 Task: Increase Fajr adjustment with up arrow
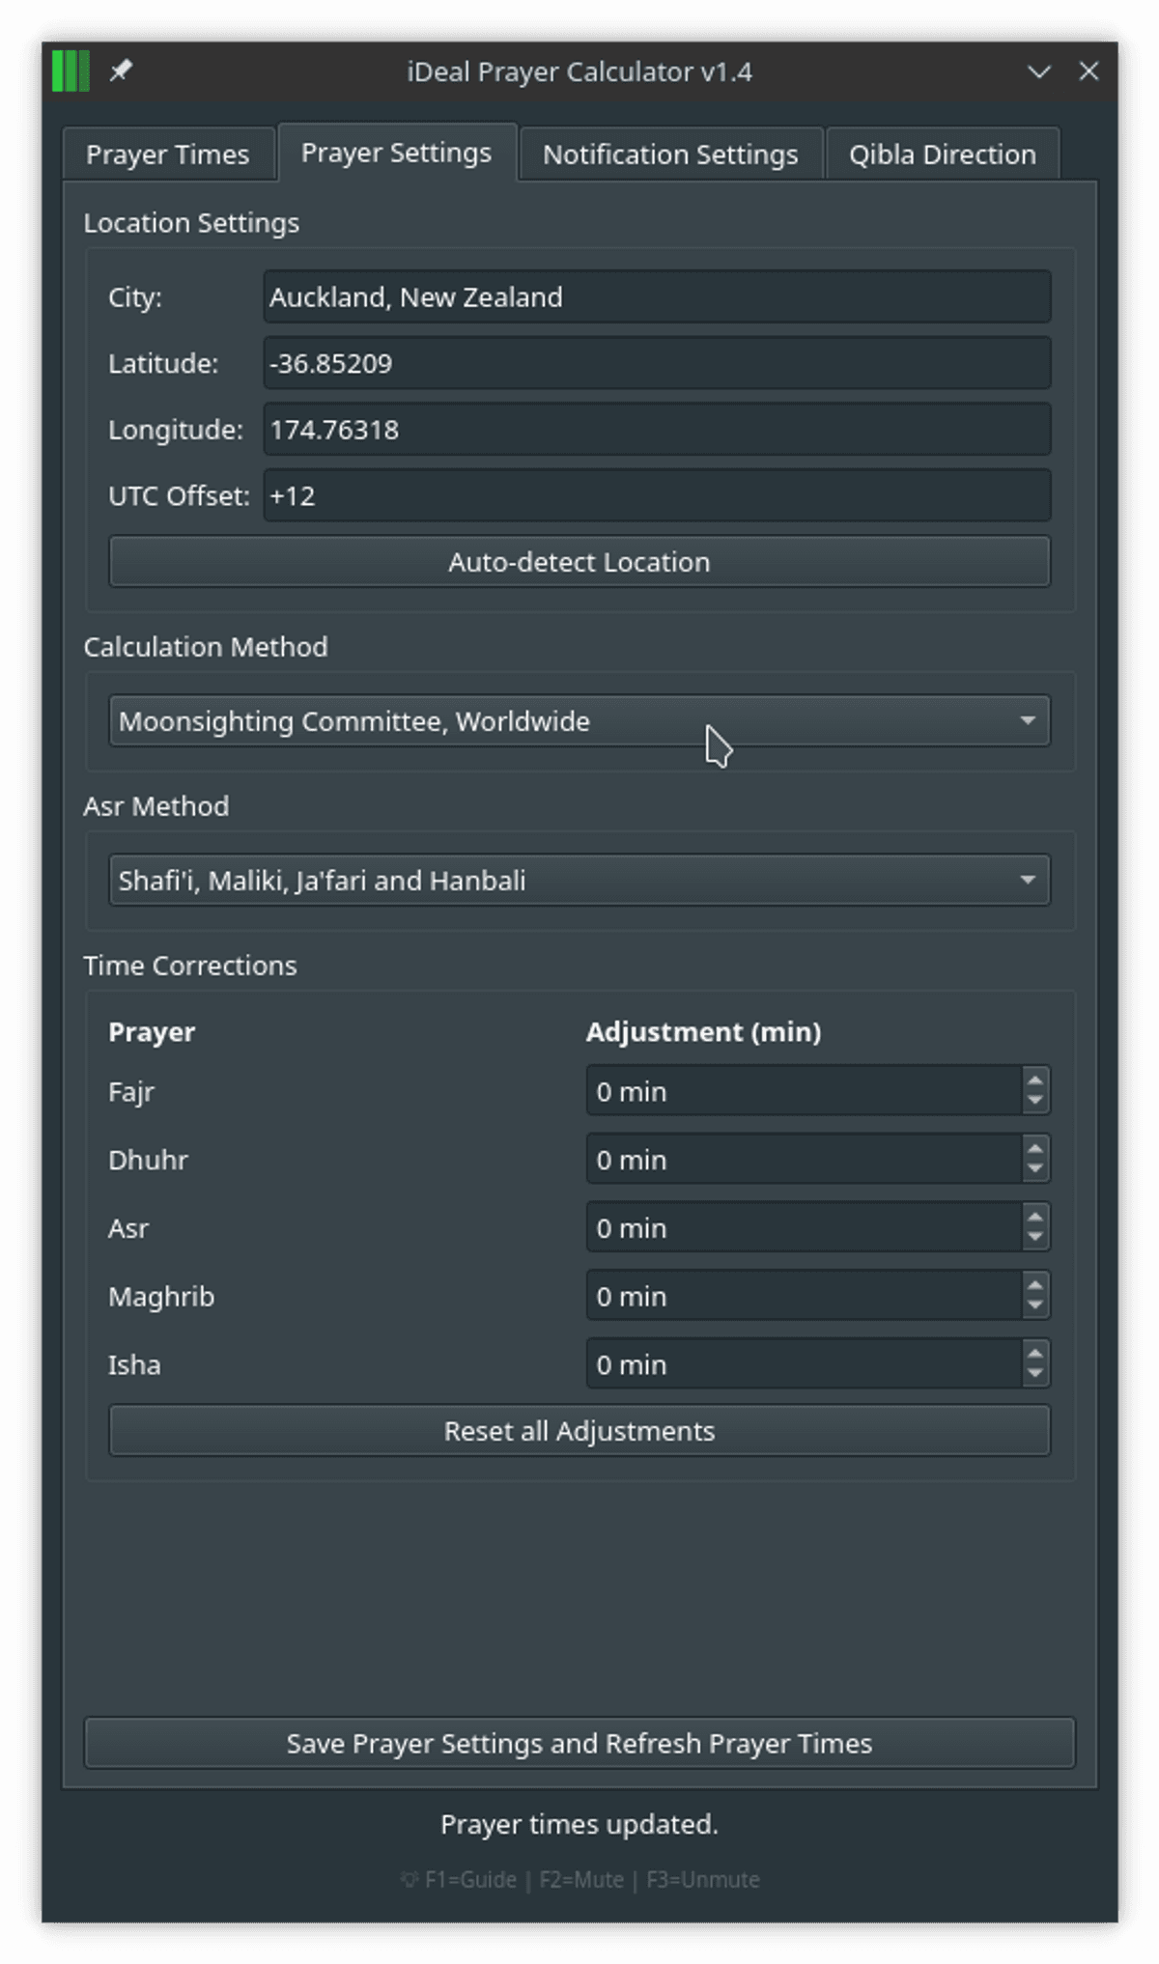pos(1035,1081)
